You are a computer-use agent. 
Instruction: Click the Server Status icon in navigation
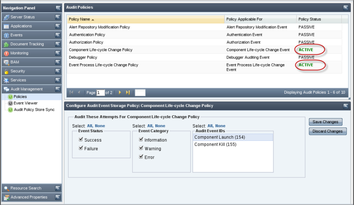[x=6, y=17]
